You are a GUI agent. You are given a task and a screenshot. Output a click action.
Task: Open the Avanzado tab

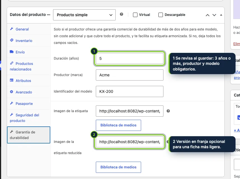(x=28, y=92)
